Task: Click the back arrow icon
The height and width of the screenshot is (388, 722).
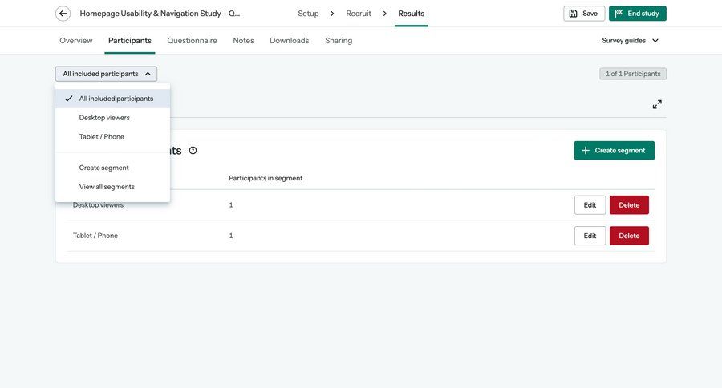Action: (63, 14)
